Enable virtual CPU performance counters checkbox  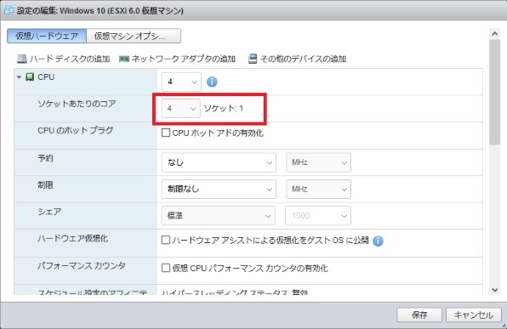166,268
